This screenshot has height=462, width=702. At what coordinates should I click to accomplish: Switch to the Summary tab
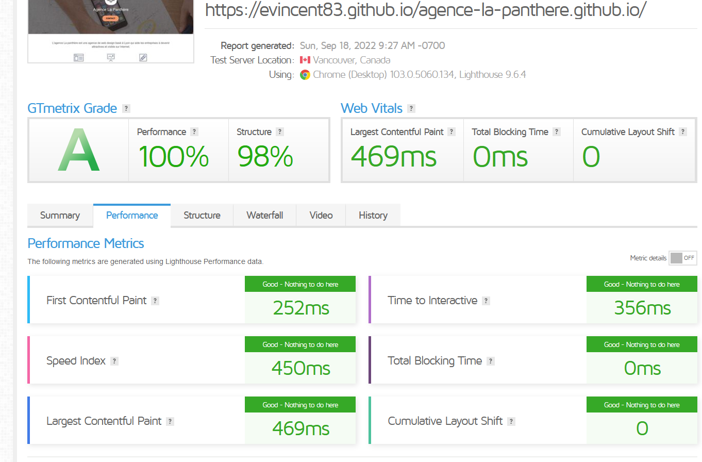[60, 215]
